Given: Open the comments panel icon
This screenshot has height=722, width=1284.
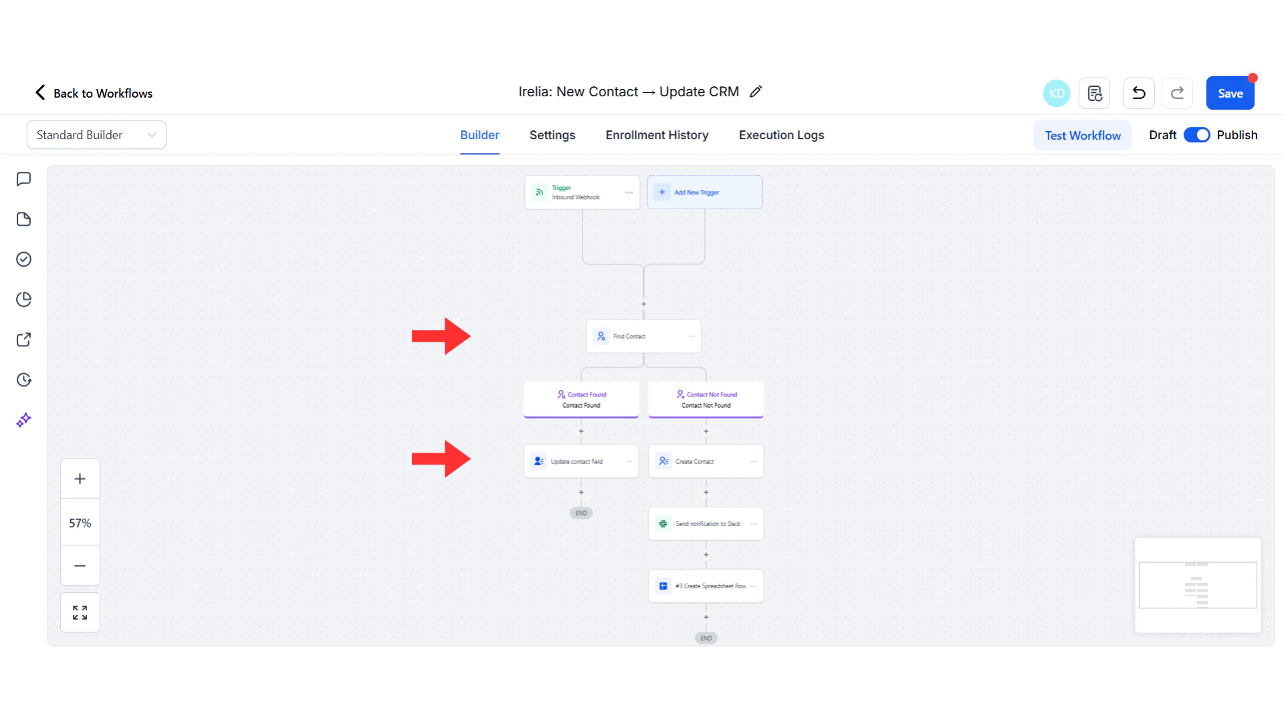Looking at the screenshot, I should pyautogui.click(x=23, y=178).
